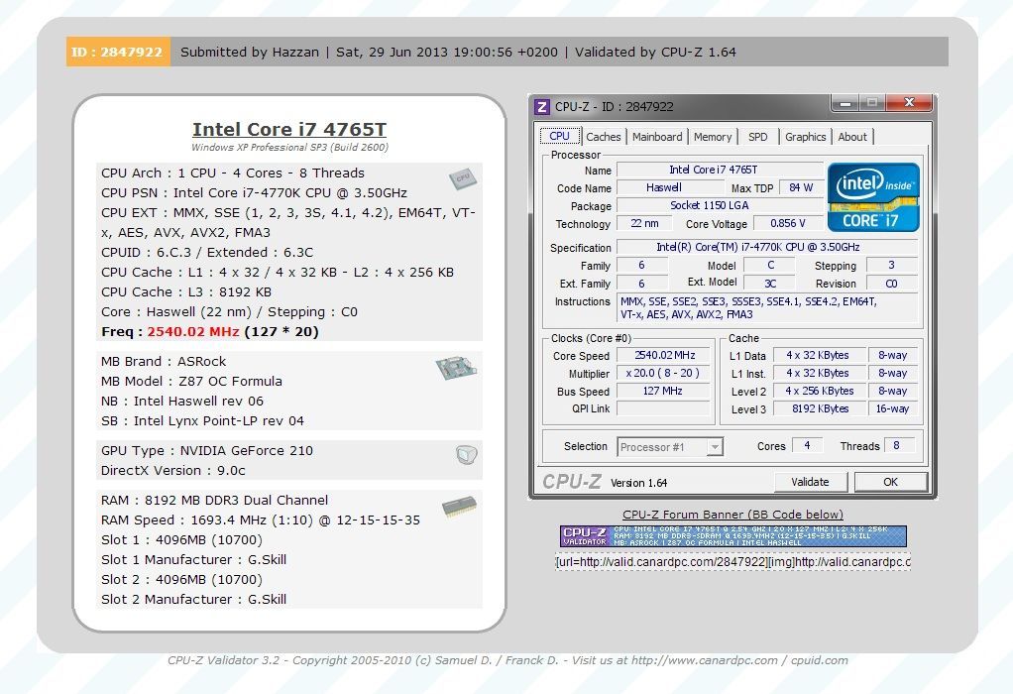Switch to the CPU tab
The height and width of the screenshot is (694, 1013).
pos(559,136)
